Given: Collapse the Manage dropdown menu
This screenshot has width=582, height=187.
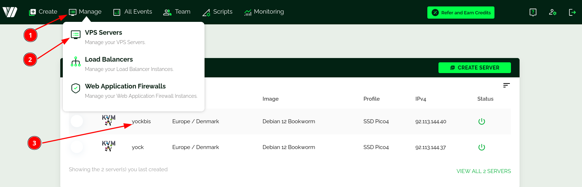Looking at the screenshot, I should point(85,12).
